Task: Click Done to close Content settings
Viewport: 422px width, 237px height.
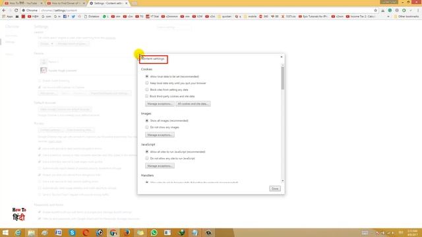Action: tap(275, 189)
